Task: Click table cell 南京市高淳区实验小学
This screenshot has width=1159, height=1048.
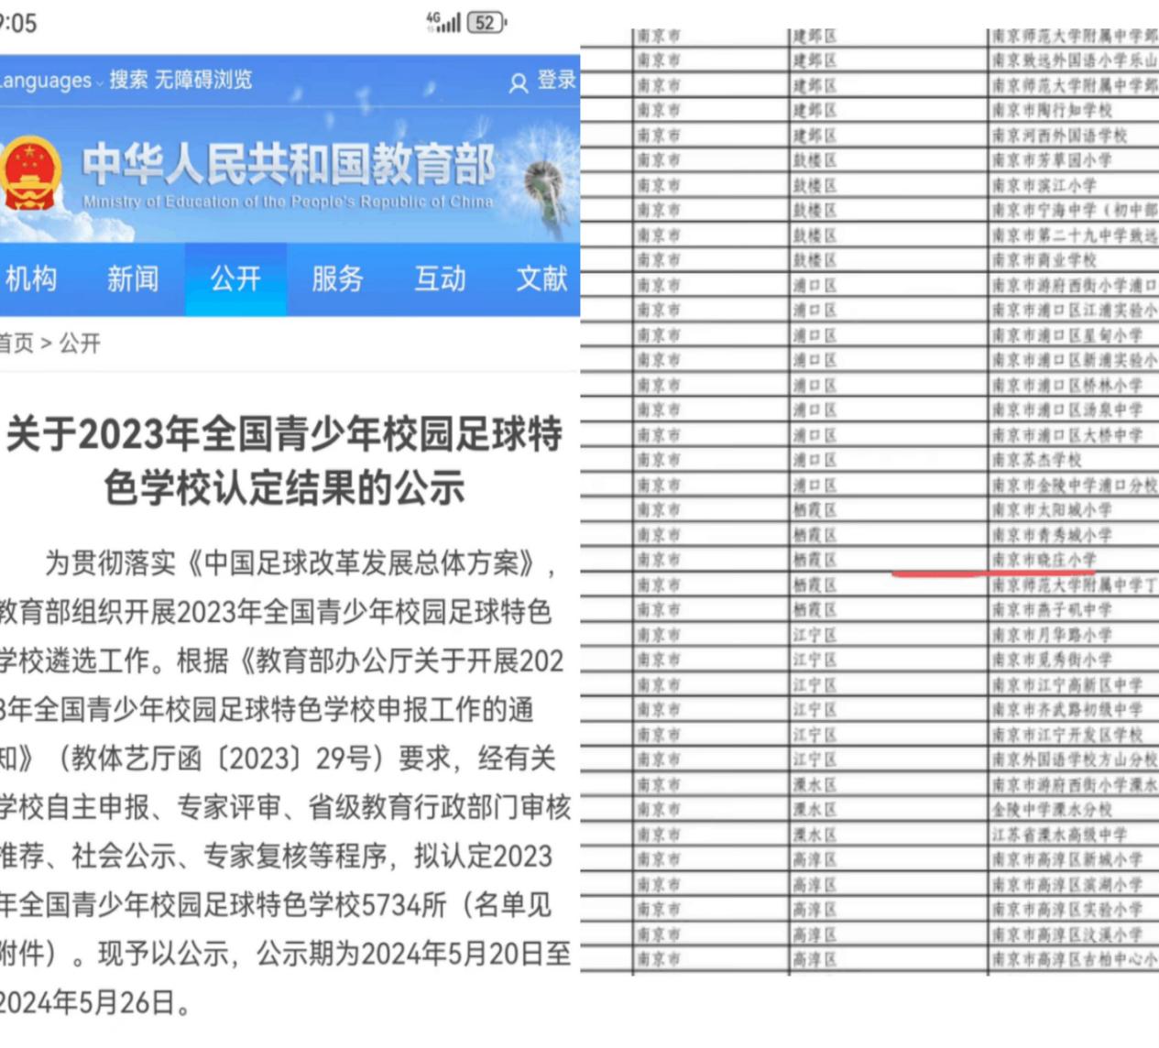Action: 1067,910
